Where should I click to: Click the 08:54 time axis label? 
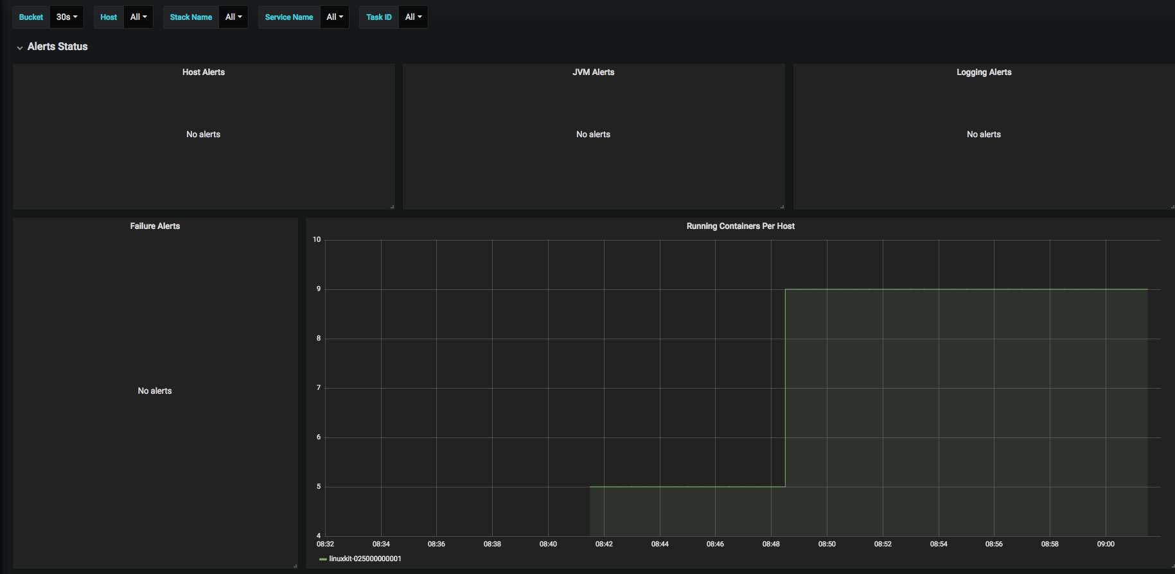[x=939, y=544]
